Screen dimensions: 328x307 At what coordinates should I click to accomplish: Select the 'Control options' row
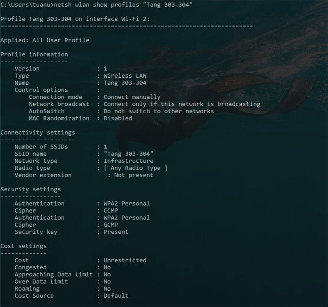tap(57, 90)
